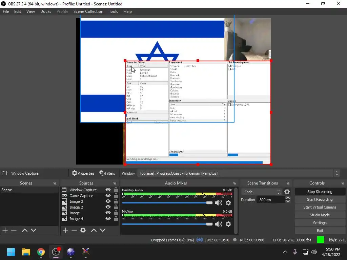Pop out the Audio Mixer dock
Image resolution: width=347 pixels, height=260 pixels.
coord(234,183)
